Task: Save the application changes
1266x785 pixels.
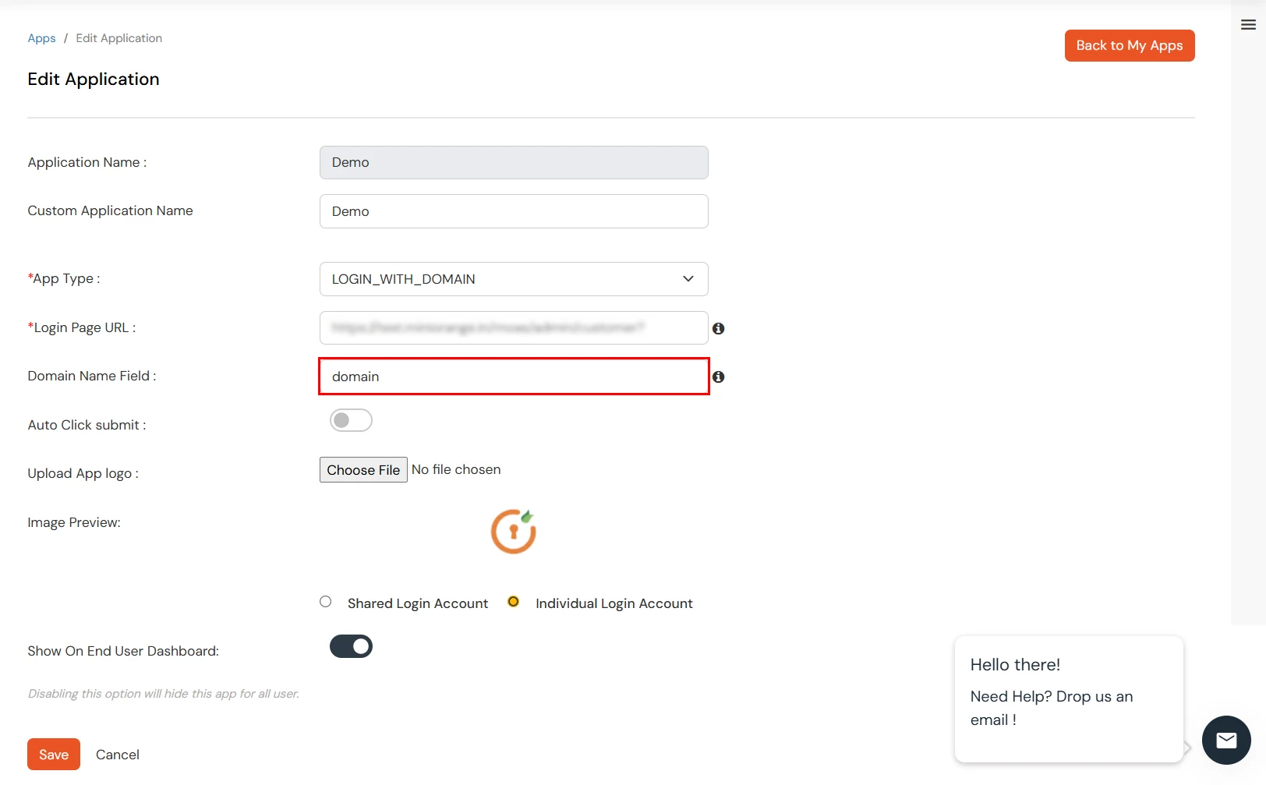Action: tap(53, 754)
